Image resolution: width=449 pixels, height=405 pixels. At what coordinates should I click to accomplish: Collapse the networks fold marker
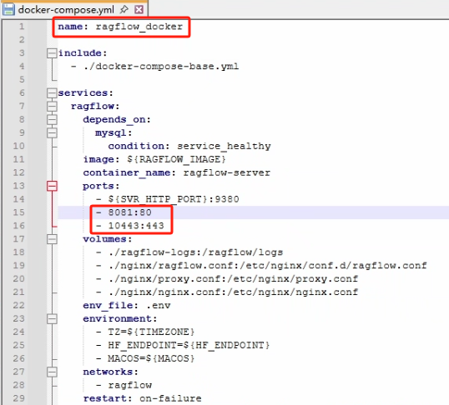(52, 372)
